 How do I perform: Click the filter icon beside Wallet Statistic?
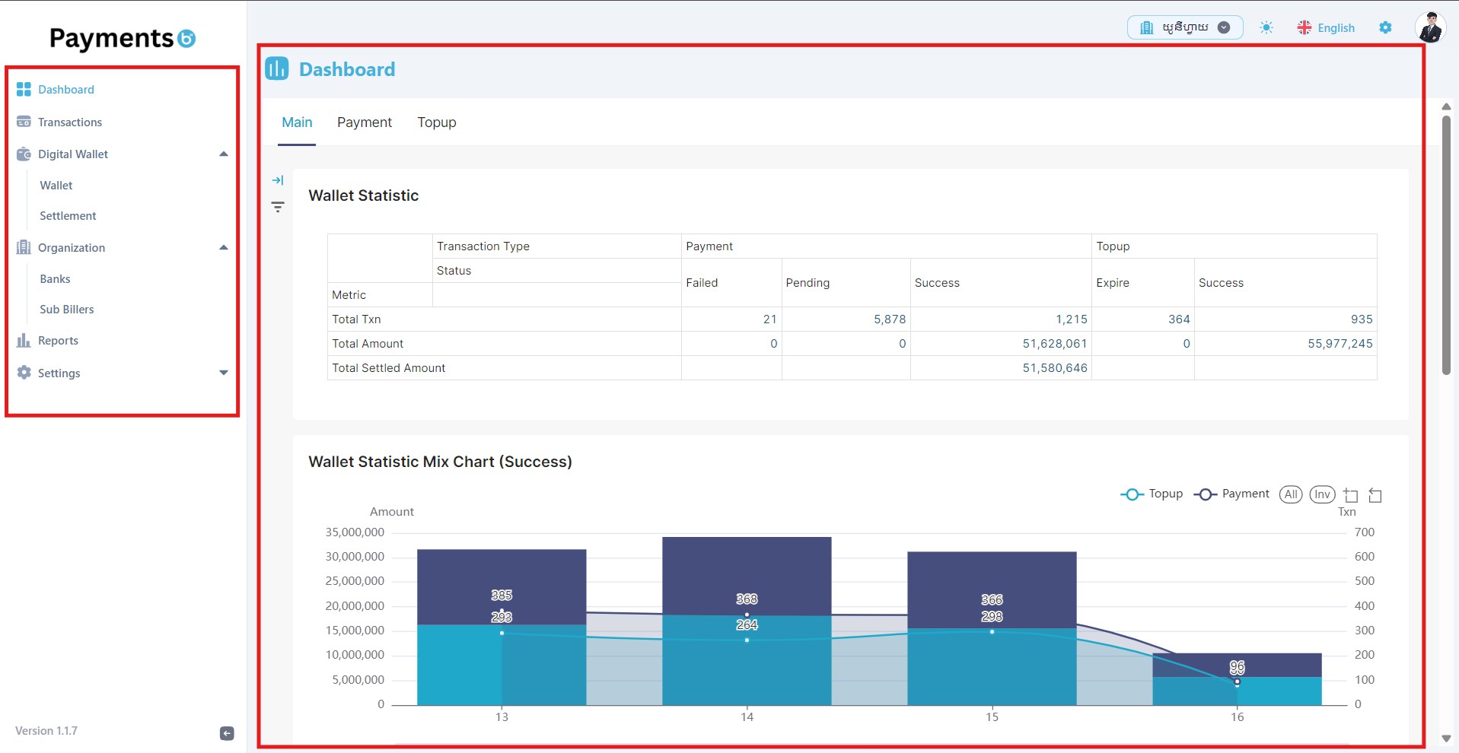click(278, 207)
